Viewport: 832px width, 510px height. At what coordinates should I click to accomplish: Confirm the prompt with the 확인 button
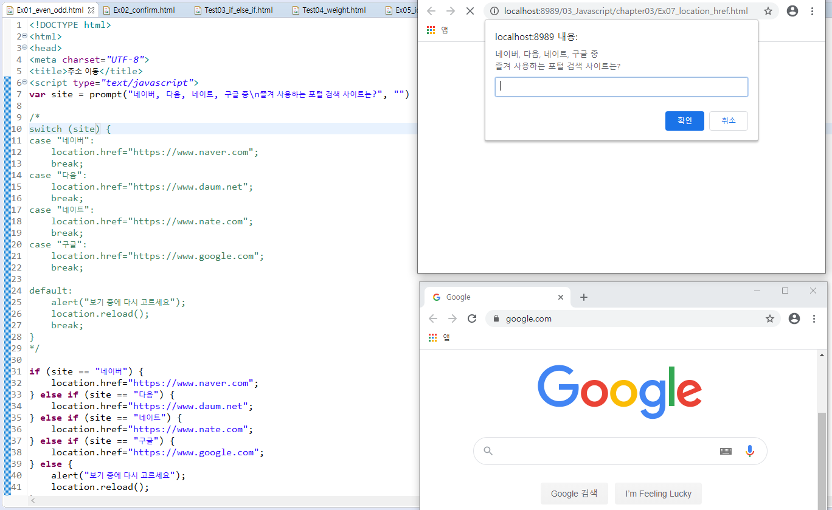click(x=685, y=121)
